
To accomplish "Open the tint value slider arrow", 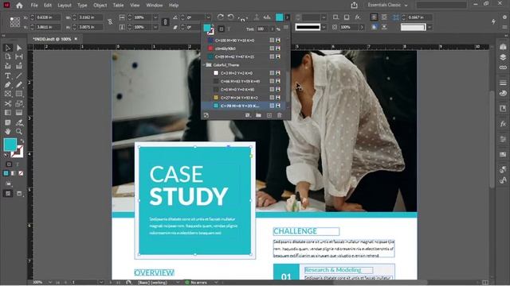I will [273, 29].
